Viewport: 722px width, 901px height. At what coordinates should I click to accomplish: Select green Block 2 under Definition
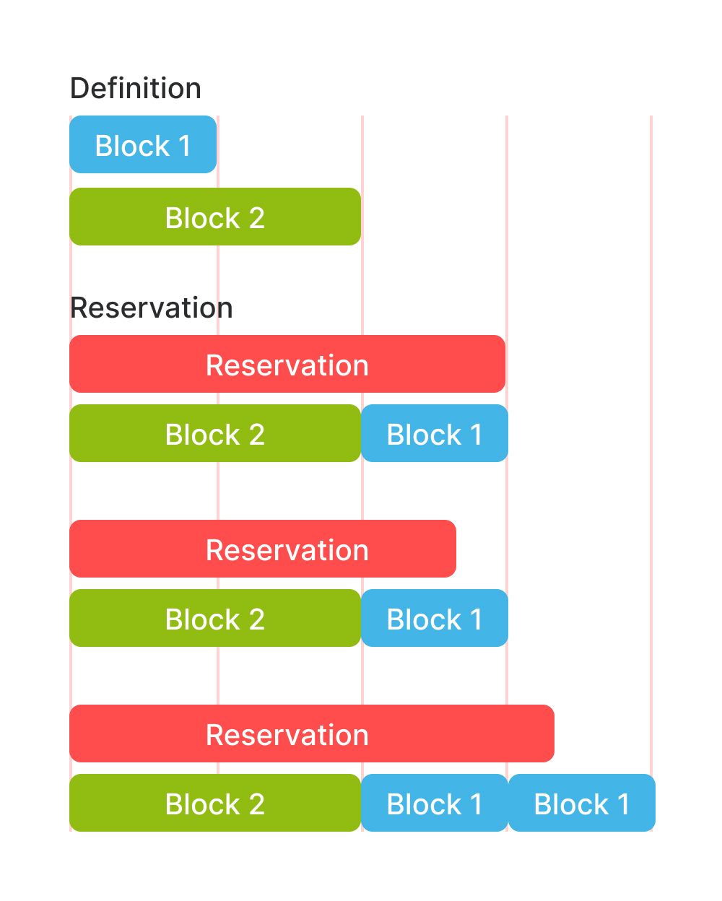[215, 217]
